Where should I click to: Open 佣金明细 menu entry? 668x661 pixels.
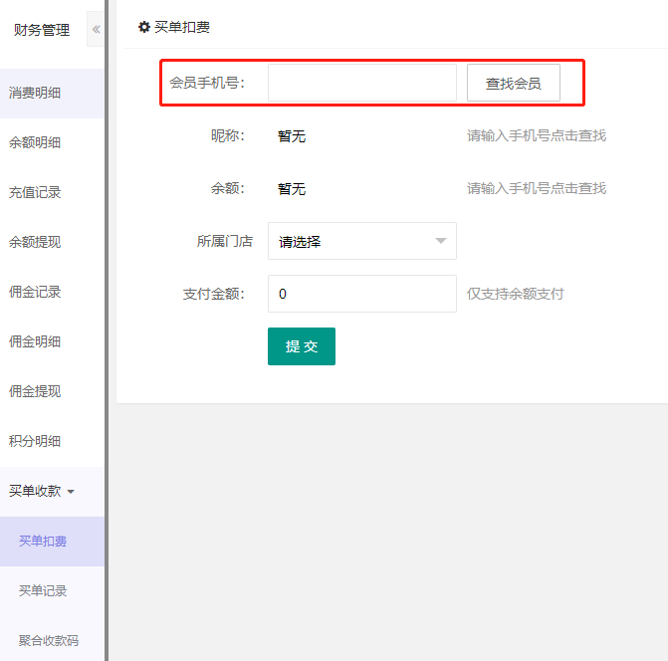point(36,341)
